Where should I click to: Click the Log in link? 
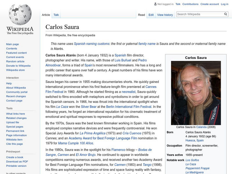click(224, 4)
